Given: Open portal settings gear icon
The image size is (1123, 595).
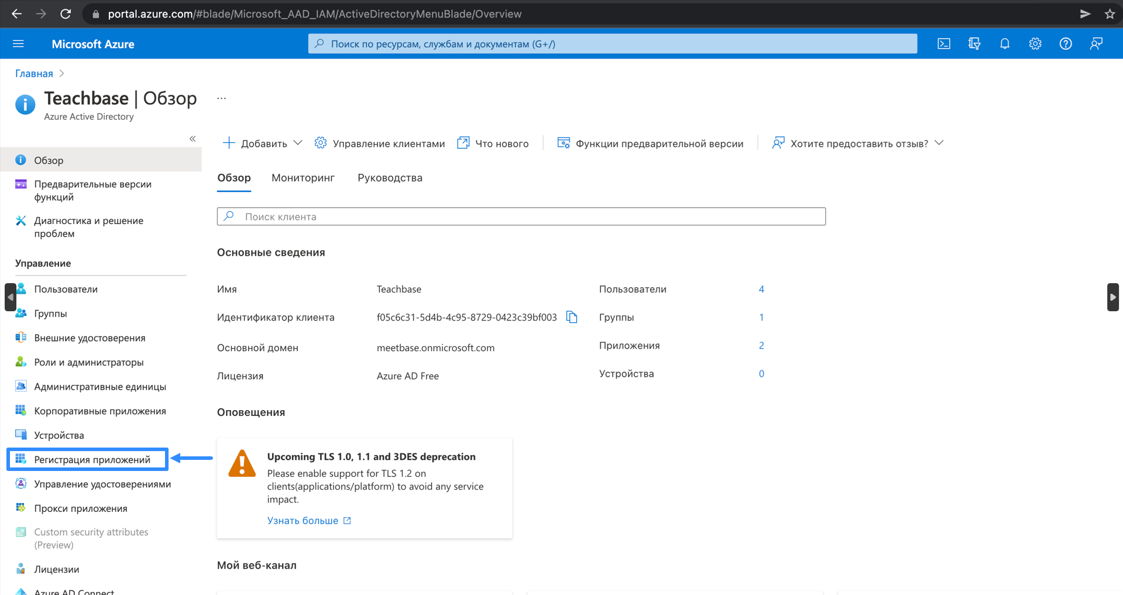Looking at the screenshot, I should [x=1035, y=44].
